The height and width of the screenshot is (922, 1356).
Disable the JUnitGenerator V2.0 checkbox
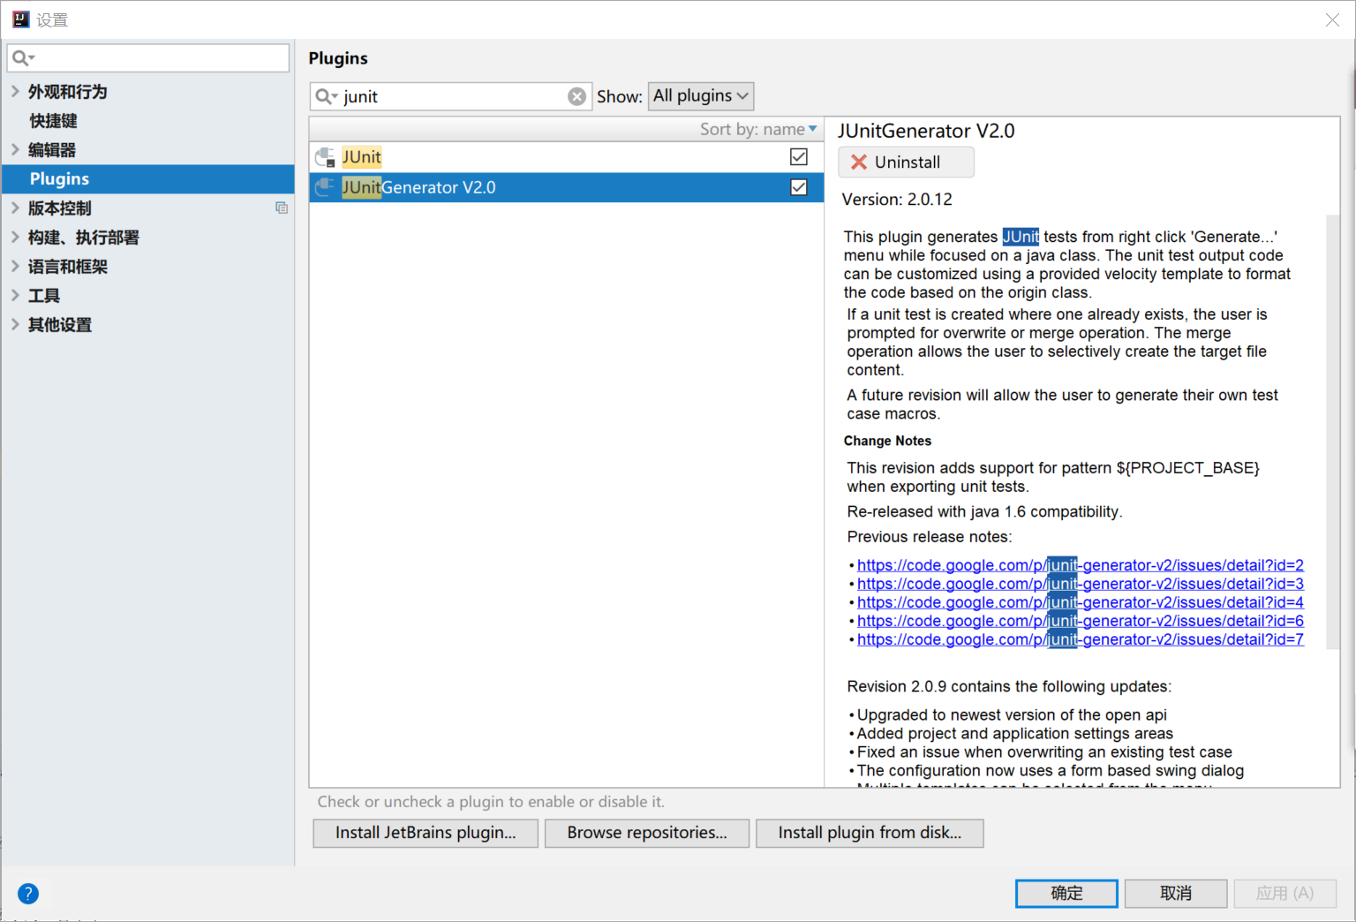799,187
